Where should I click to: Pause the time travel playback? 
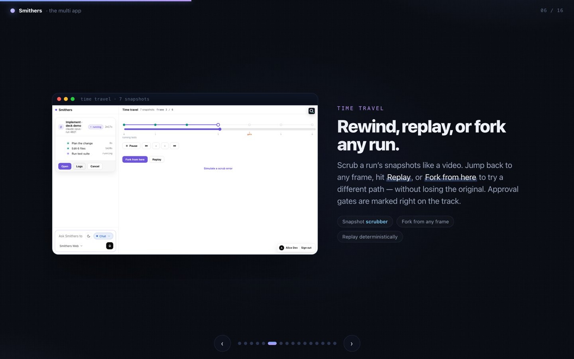[x=131, y=146]
